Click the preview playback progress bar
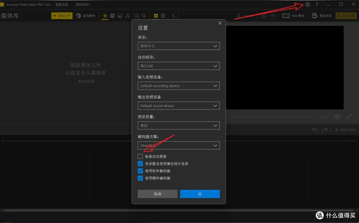This screenshot has width=359, height=223. coord(270,117)
